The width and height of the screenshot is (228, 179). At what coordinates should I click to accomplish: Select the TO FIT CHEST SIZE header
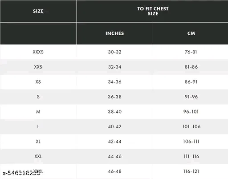pyautogui.click(x=153, y=11)
